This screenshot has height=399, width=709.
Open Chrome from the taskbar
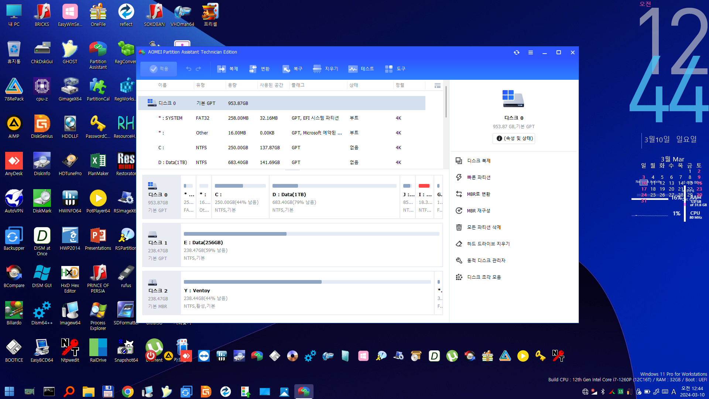(128, 391)
